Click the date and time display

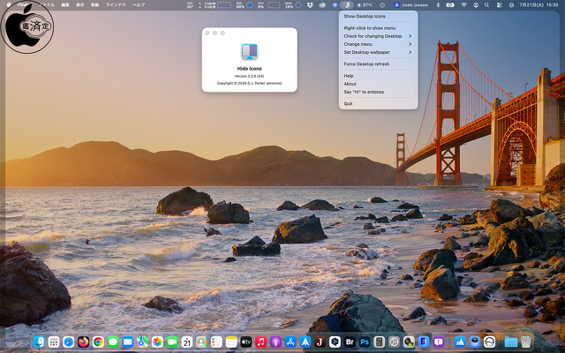(x=539, y=5)
